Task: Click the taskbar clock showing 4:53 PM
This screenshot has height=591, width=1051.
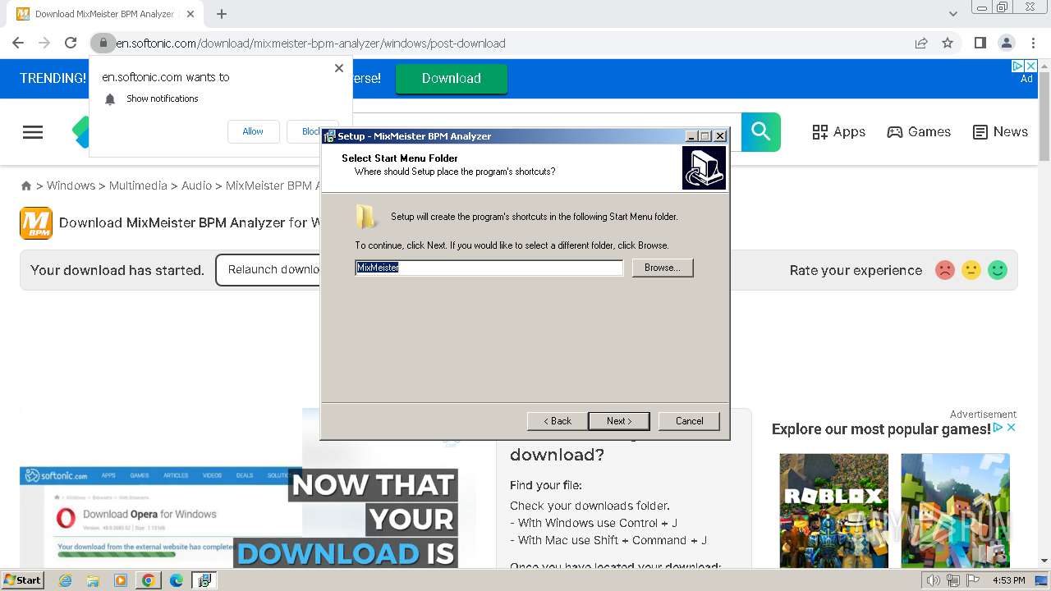Action: click(1009, 580)
